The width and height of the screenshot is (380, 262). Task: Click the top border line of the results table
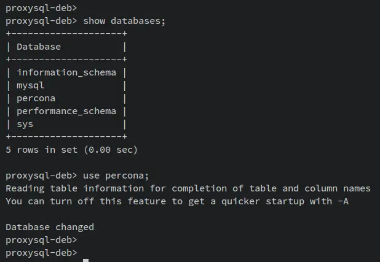[66, 34]
